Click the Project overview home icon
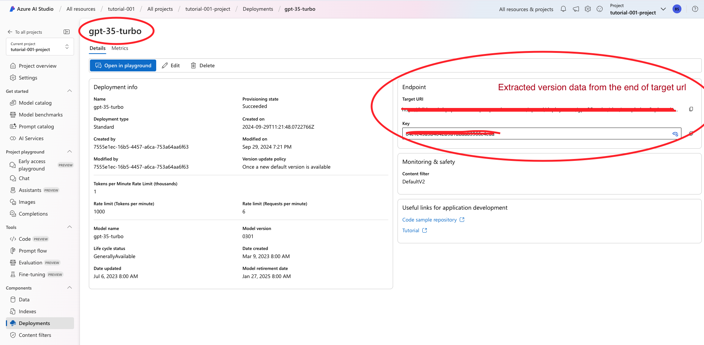The image size is (704, 345). [13, 66]
